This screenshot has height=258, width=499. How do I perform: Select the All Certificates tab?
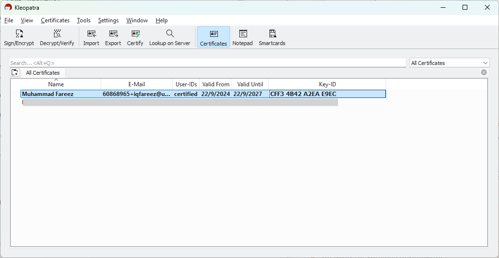tap(43, 73)
